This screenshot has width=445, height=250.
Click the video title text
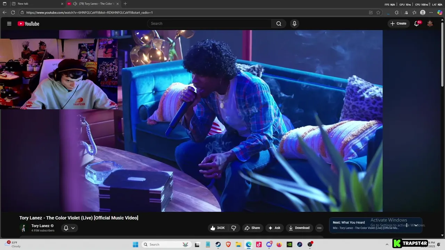(x=79, y=218)
